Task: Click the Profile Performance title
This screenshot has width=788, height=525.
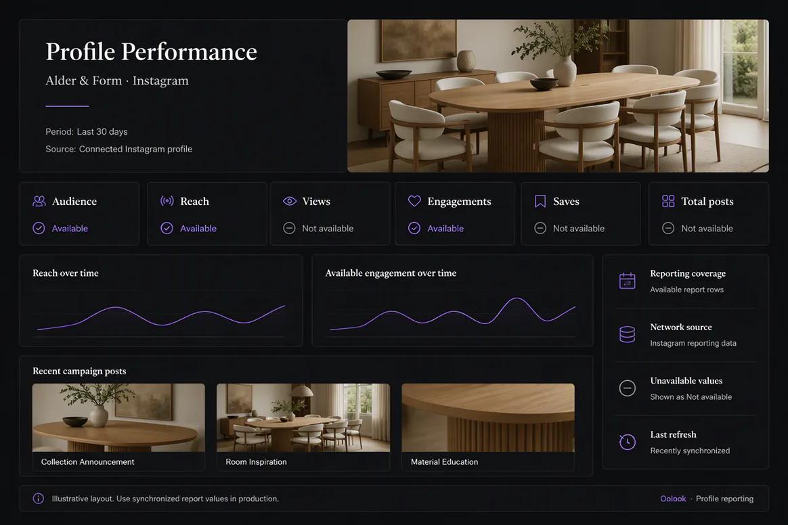Action: 151,51
